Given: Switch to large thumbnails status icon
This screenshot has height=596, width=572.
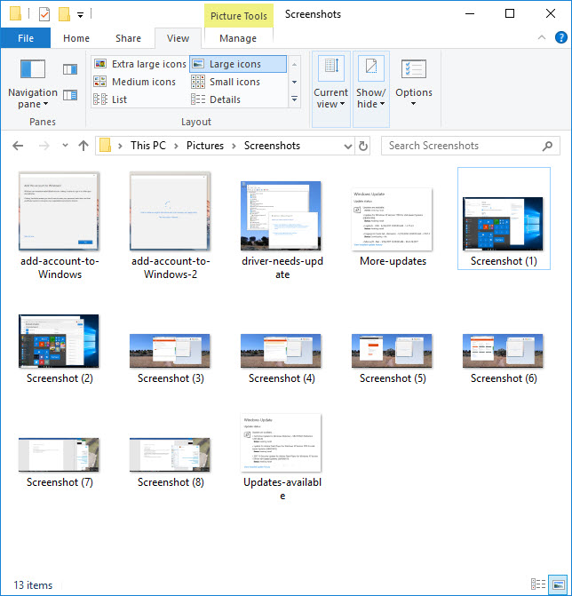Looking at the screenshot, I should click(558, 584).
